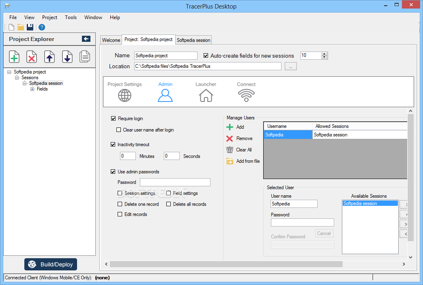
Task: Click the User name field under Selected User
Action: pos(294,204)
